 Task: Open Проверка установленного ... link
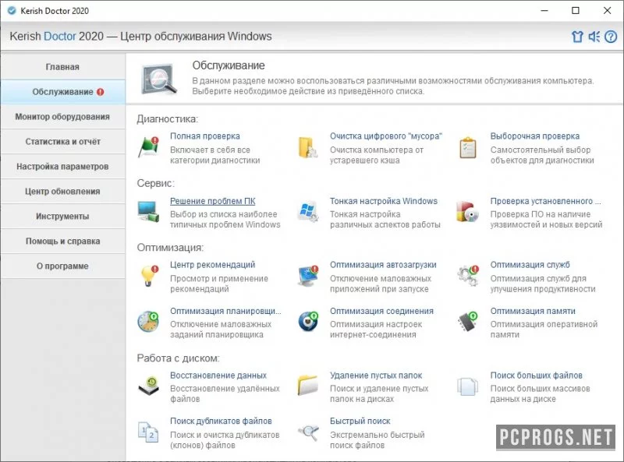pyautogui.click(x=545, y=201)
